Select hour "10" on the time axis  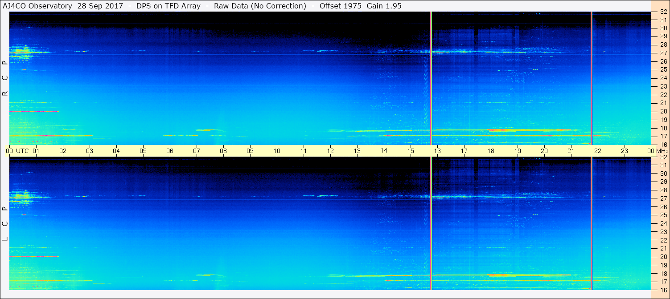pyautogui.click(x=277, y=151)
